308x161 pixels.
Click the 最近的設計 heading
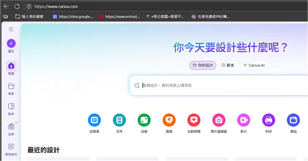click(x=43, y=150)
